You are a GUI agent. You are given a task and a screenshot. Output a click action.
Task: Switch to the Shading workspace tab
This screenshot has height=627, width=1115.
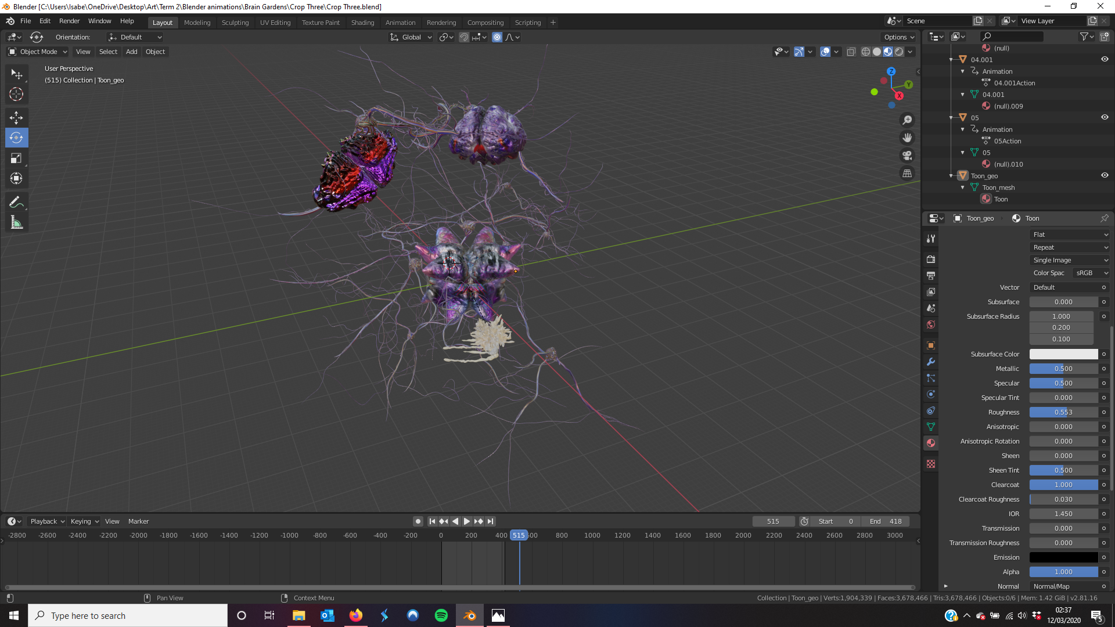pyautogui.click(x=362, y=23)
